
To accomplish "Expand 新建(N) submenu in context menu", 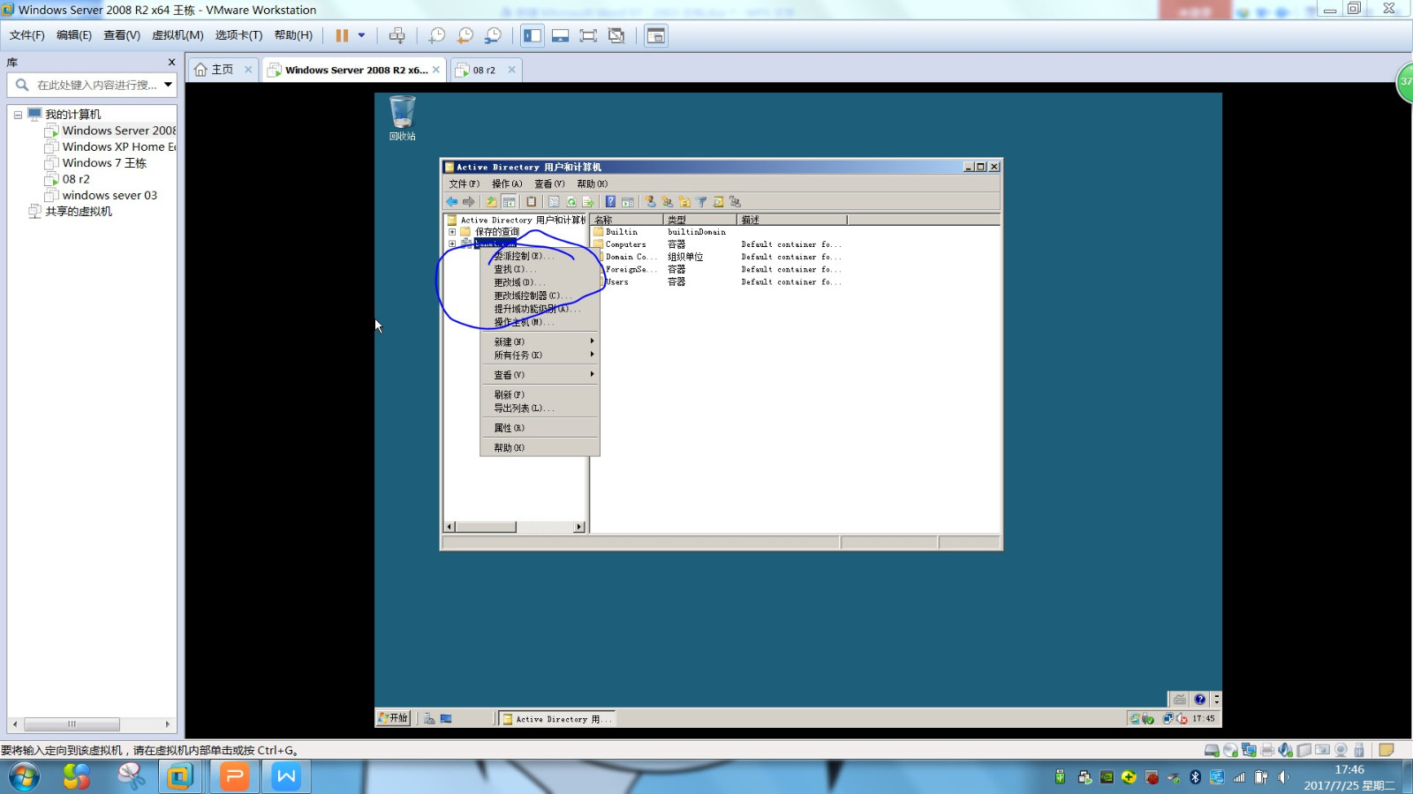I will click(540, 341).
